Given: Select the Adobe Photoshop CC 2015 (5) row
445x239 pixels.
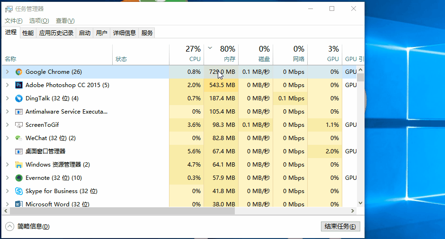Looking at the screenshot, I should 179,85.
